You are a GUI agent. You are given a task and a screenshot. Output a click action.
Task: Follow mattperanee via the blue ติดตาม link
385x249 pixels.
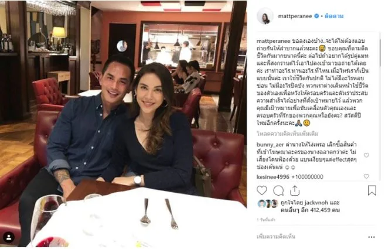pyautogui.click(x=334, y=16)
